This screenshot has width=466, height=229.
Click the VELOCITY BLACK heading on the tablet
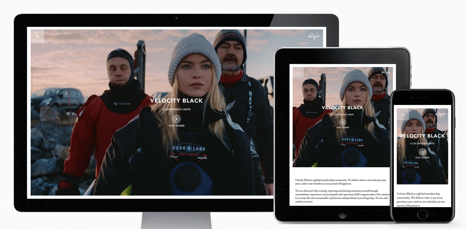coord(343,108)
